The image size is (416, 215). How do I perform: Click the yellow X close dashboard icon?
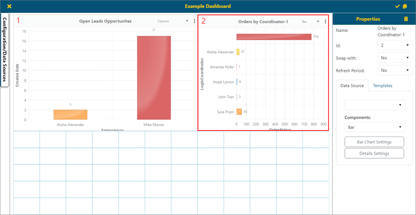tap(10, 6)
